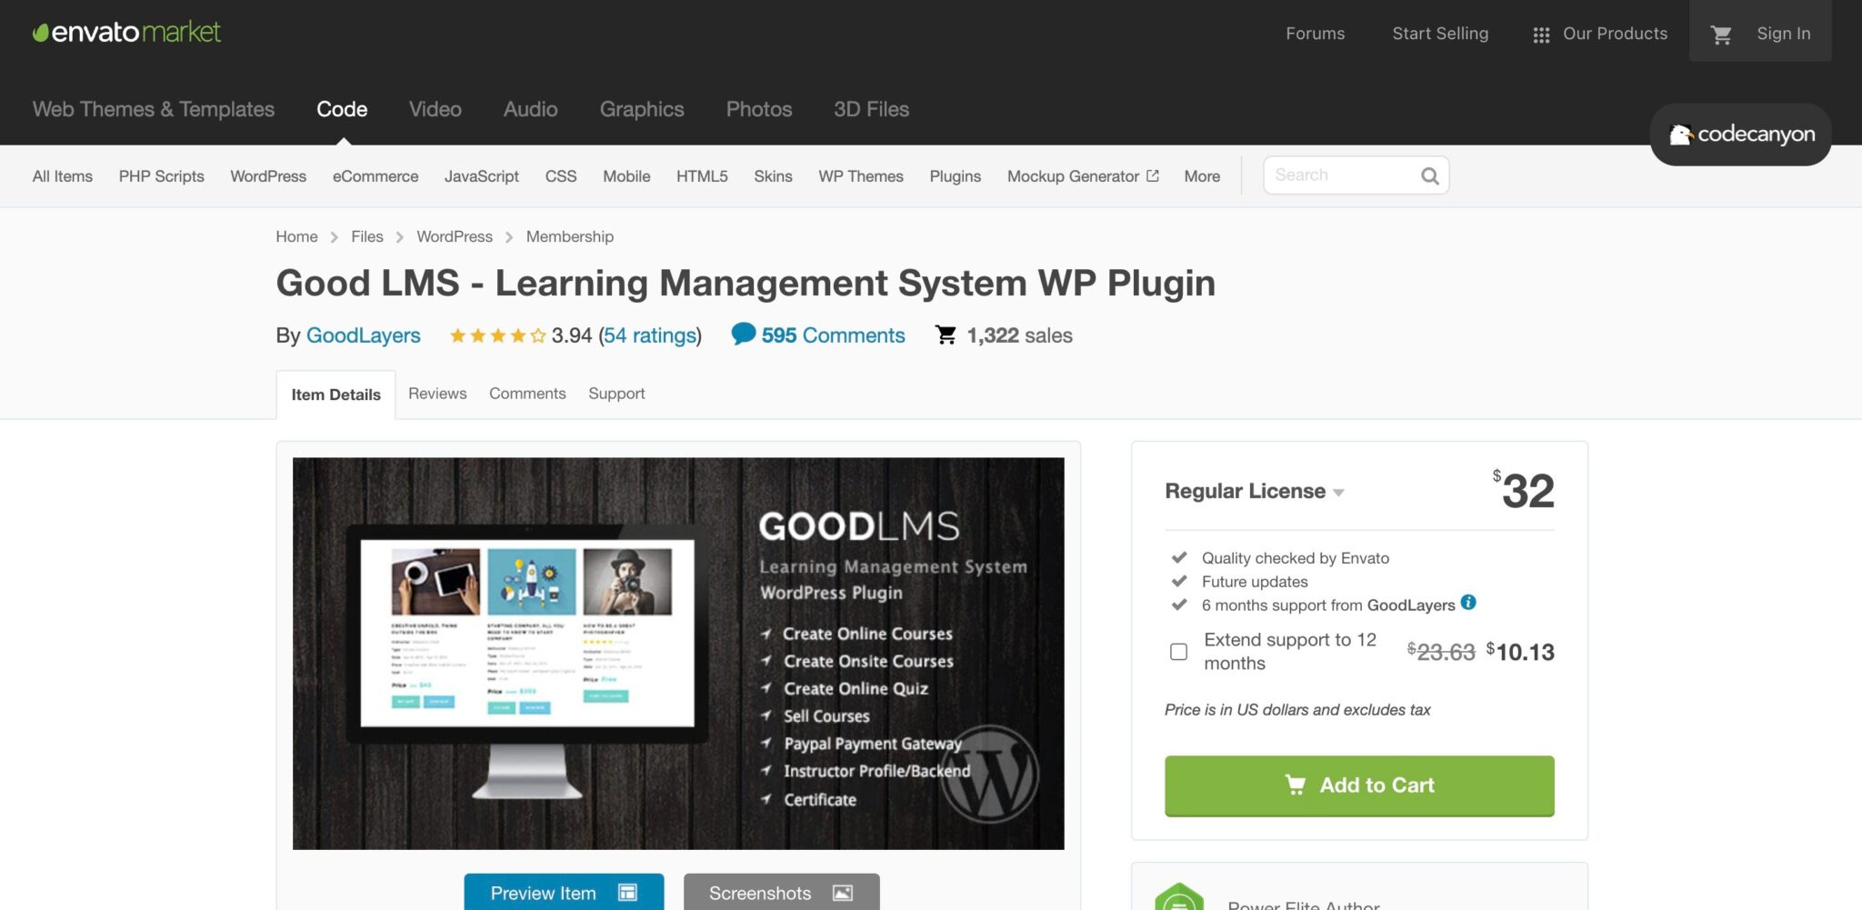
Task: Click the Good LMS preview image
Action: tap(678, 654)
